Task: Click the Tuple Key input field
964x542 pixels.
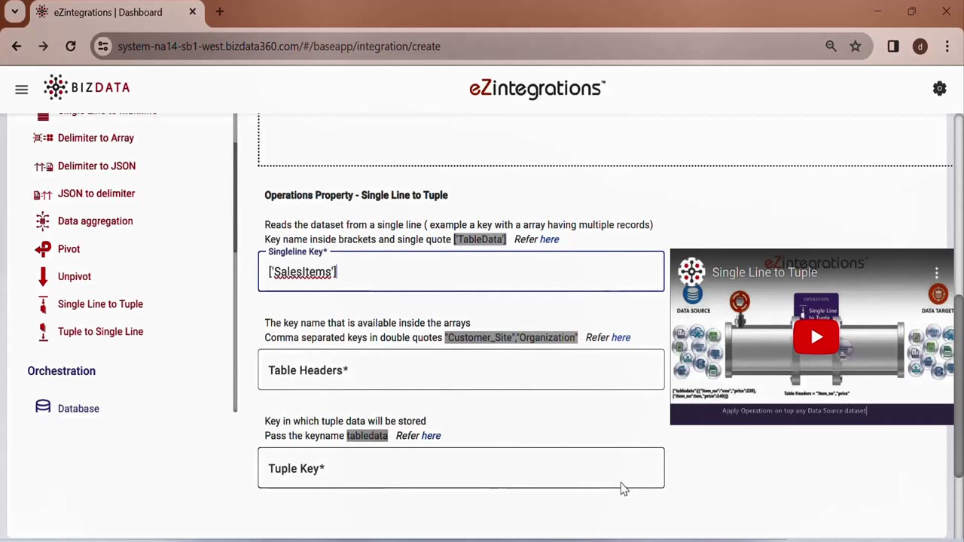Action: coord(461,468)
